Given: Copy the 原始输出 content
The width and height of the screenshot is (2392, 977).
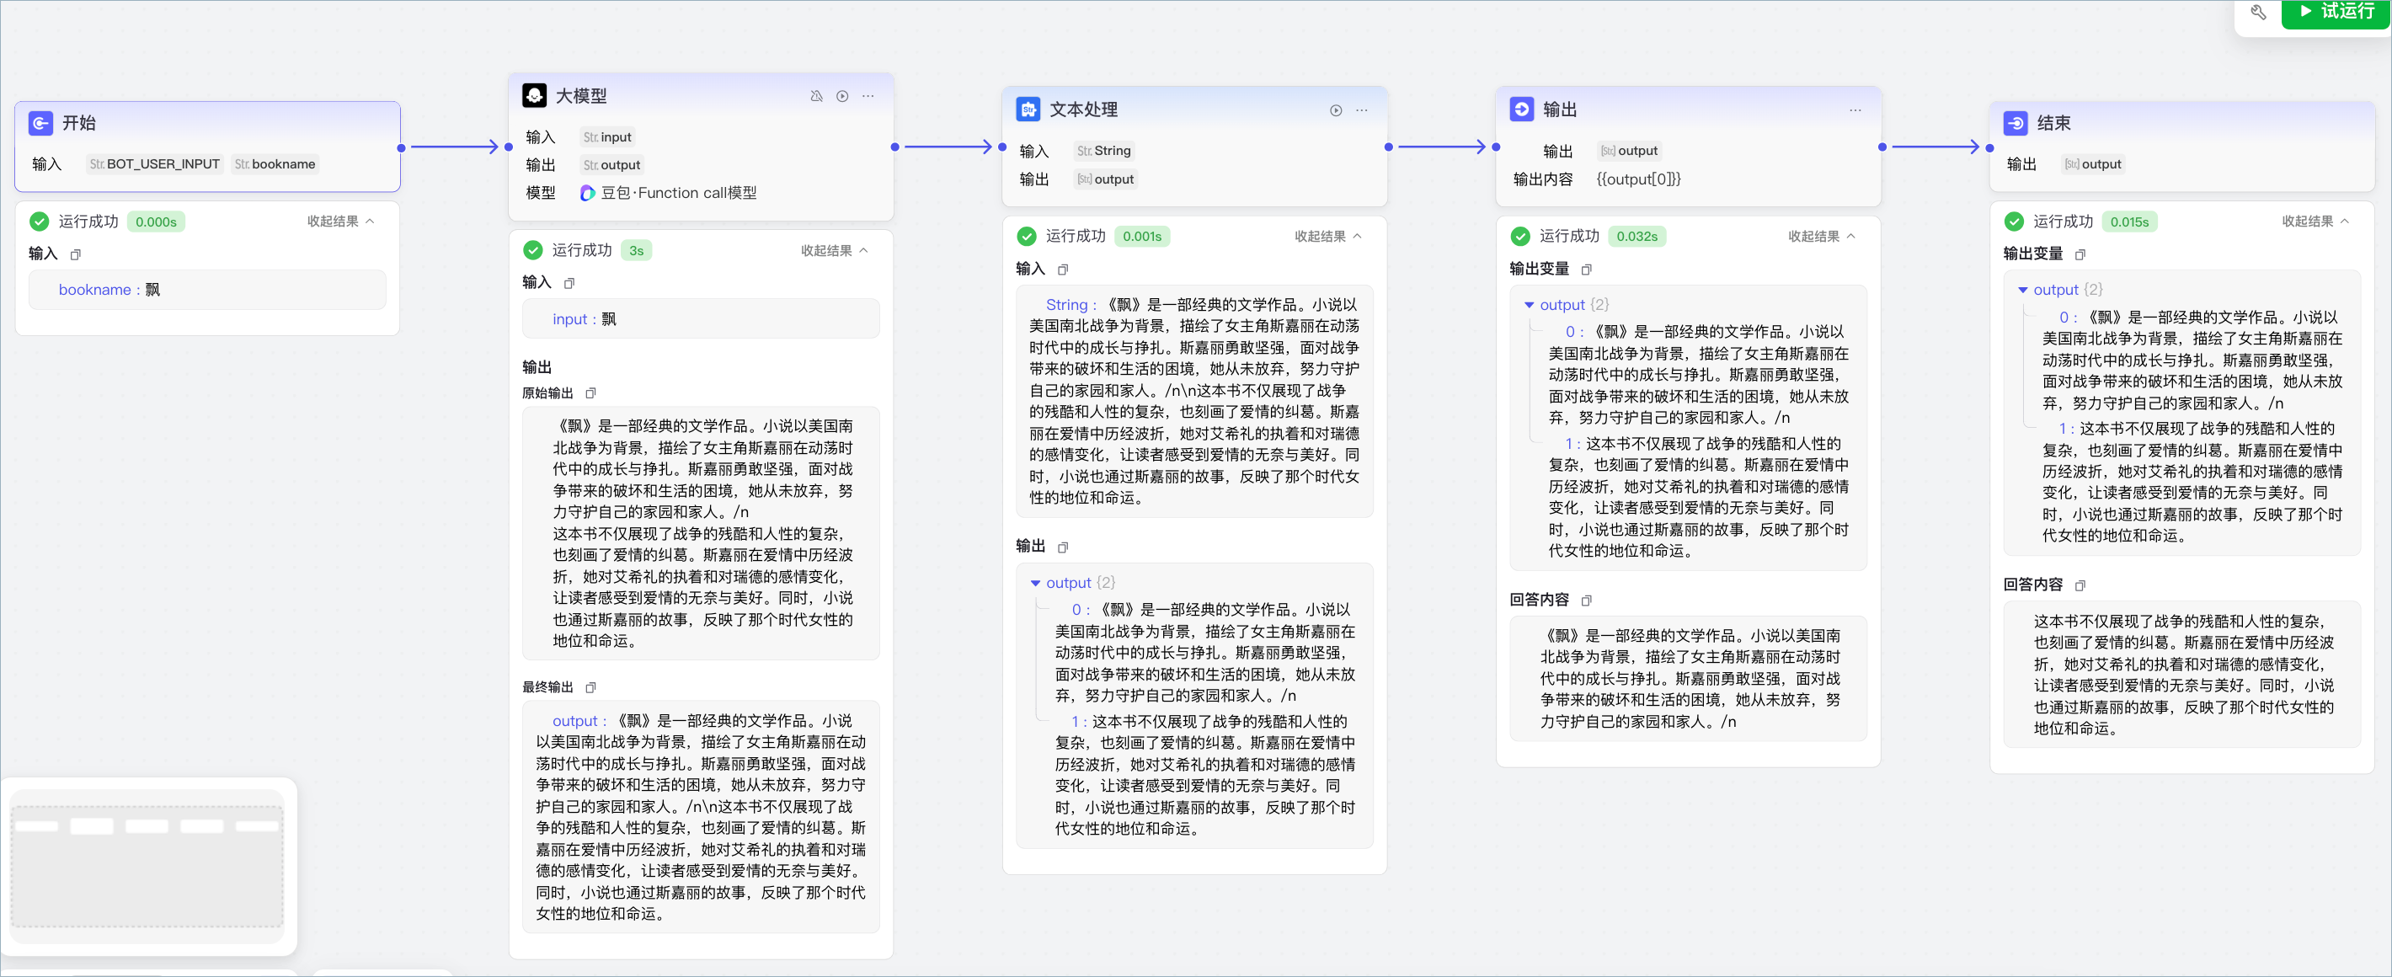Looking at the screenshot, I should pos(590,392).
